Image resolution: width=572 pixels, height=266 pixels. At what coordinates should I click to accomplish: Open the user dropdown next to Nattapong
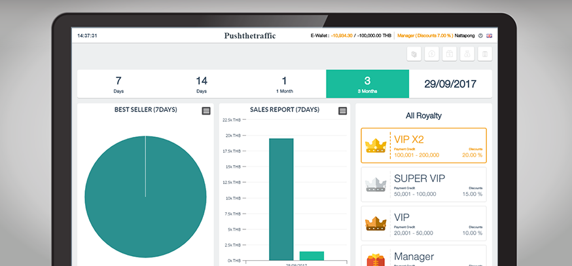point(480,35)
